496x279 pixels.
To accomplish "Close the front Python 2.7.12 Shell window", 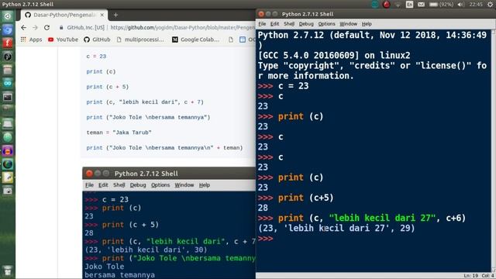I will tap(261, 14).
